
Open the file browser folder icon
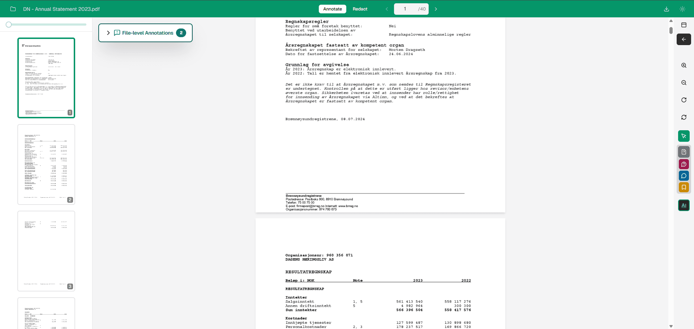click(13, 9)
